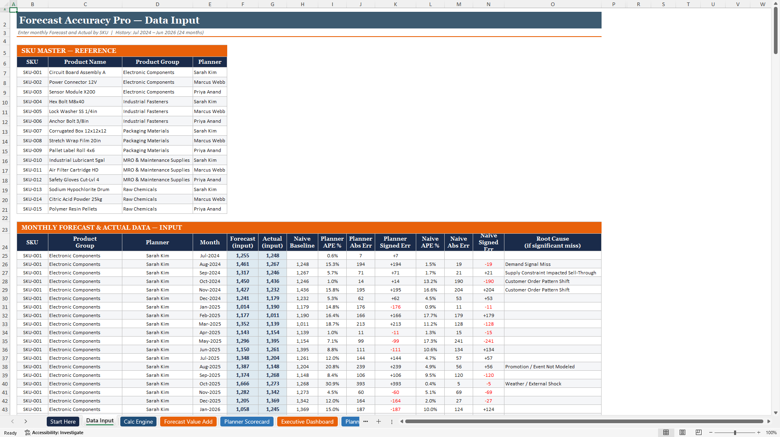Viewport: 780px width, 437px height.
Task: Select cell 'Power Connector 12V'
Action: pyautogui.click(x=85, y=82)
